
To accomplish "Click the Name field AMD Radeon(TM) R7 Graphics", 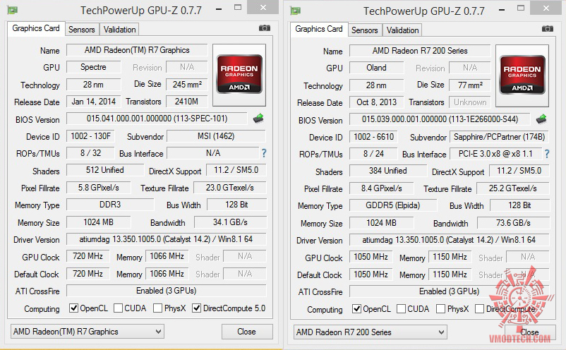I will pos(137,50).
